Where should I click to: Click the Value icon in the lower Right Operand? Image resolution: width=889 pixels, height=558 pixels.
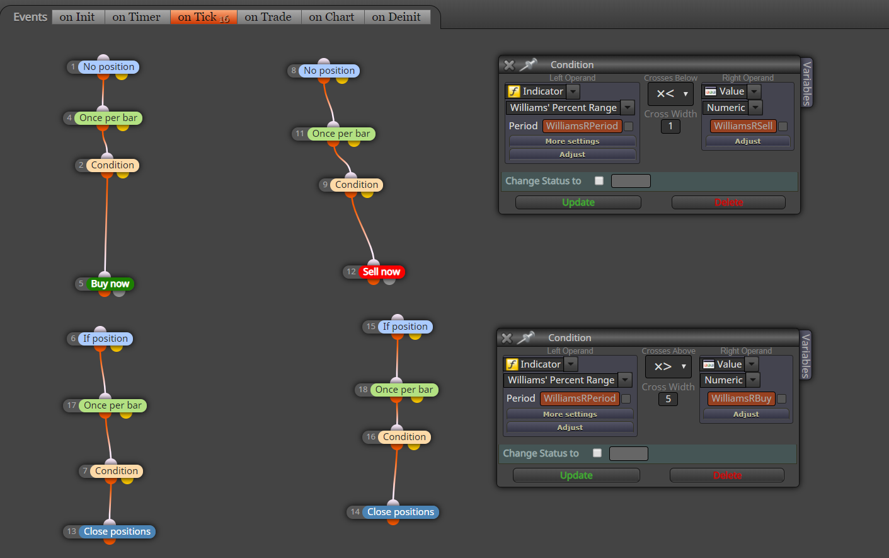coord(709,364)
